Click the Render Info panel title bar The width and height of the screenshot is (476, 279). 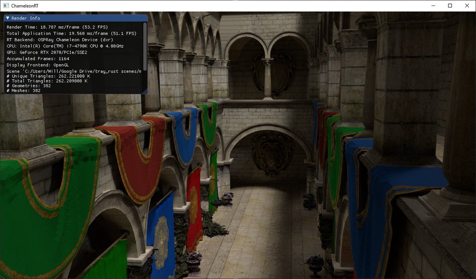76,18
